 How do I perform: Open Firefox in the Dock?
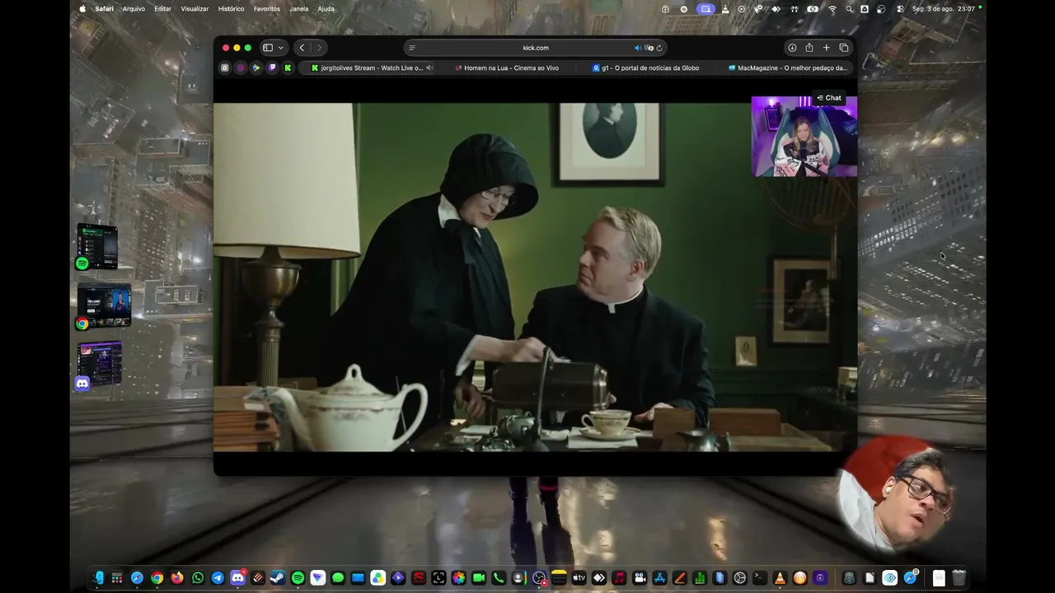[x=177, y=578]
